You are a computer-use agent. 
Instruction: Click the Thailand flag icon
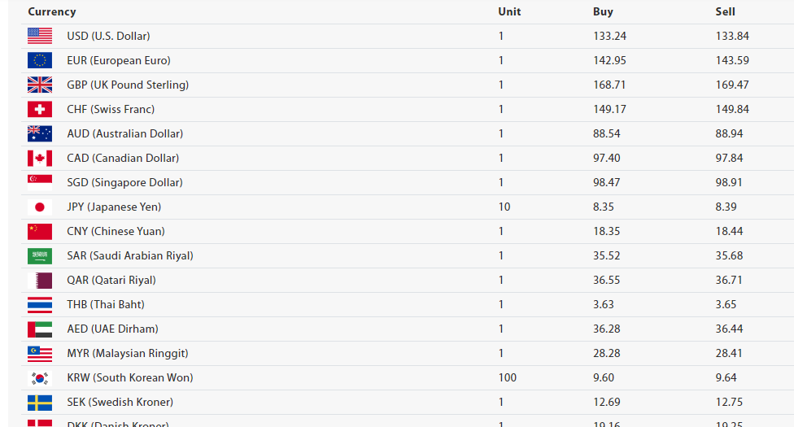pos(40,304)
